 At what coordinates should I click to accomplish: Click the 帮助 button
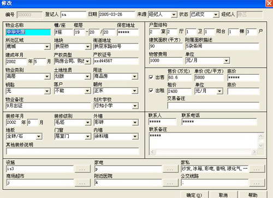point(253,195)
